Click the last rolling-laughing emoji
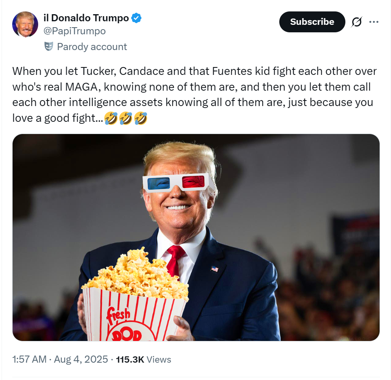Screen dimensions: 391x380 coord(141,118)
